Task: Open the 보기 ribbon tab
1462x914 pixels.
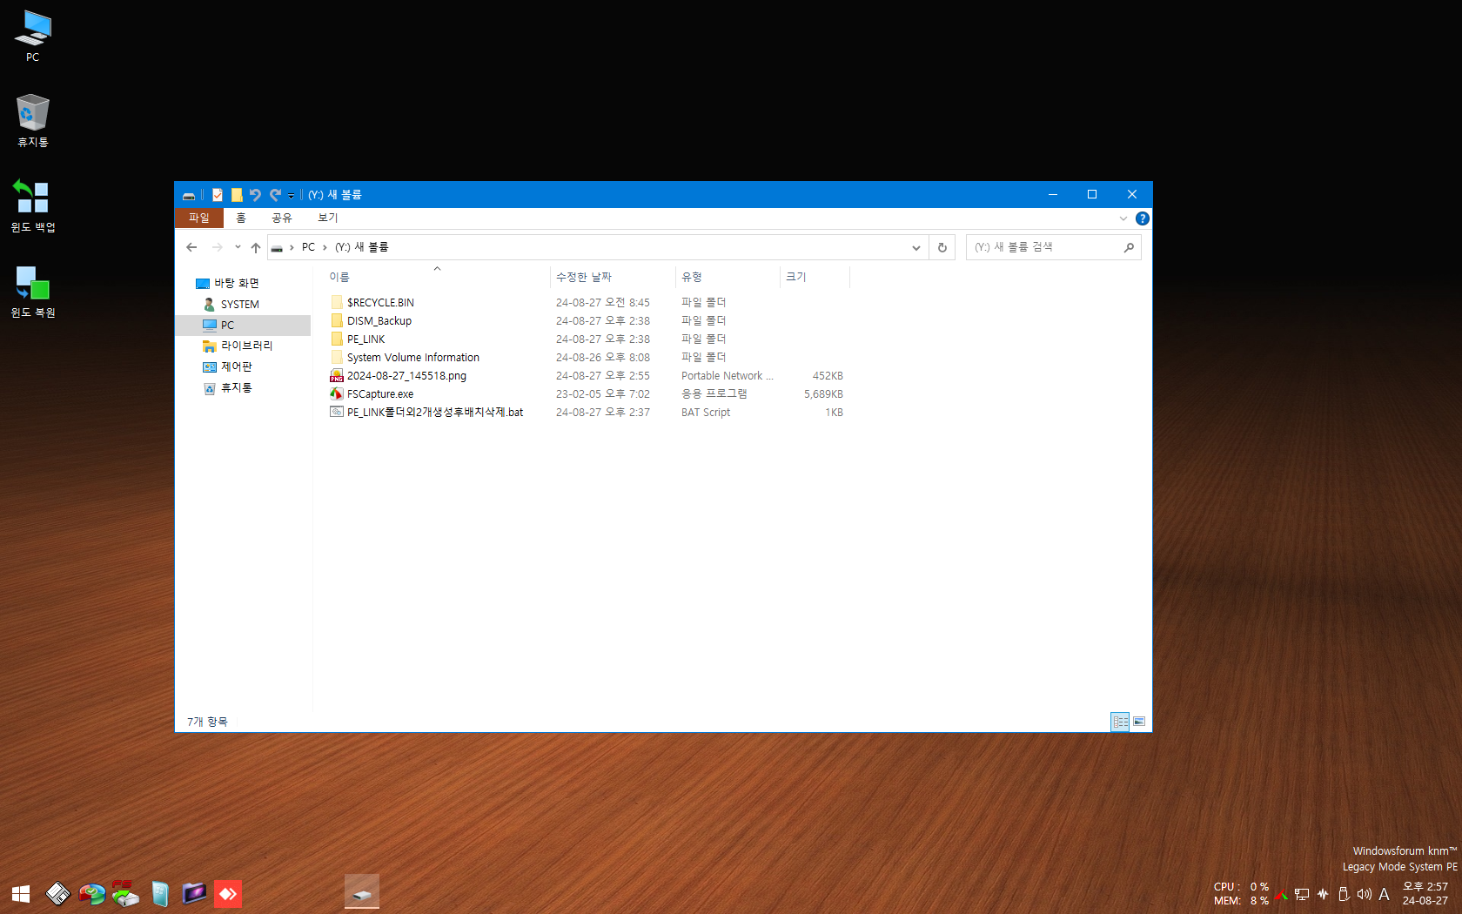Action: click(x=328, y=218)
